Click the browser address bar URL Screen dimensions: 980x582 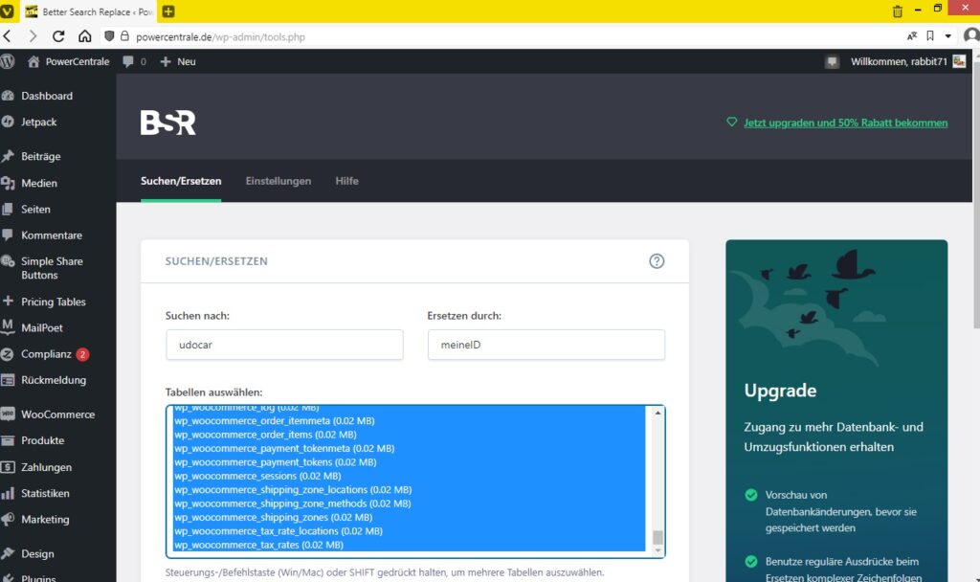pyautogui.click(x=221, y=37)
